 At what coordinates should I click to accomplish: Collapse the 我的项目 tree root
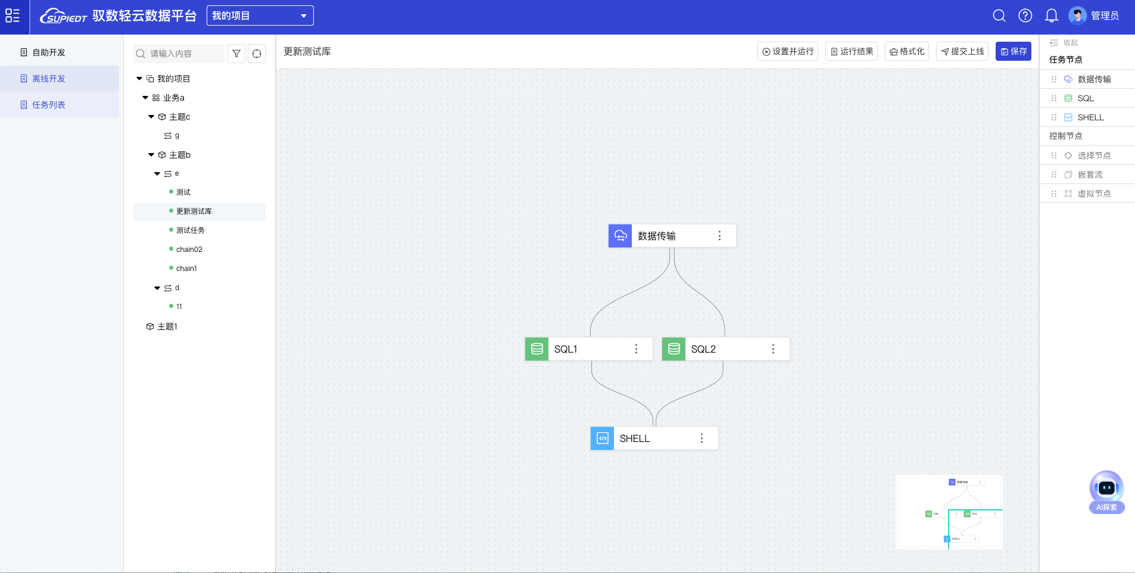click(x=139, y=79)
